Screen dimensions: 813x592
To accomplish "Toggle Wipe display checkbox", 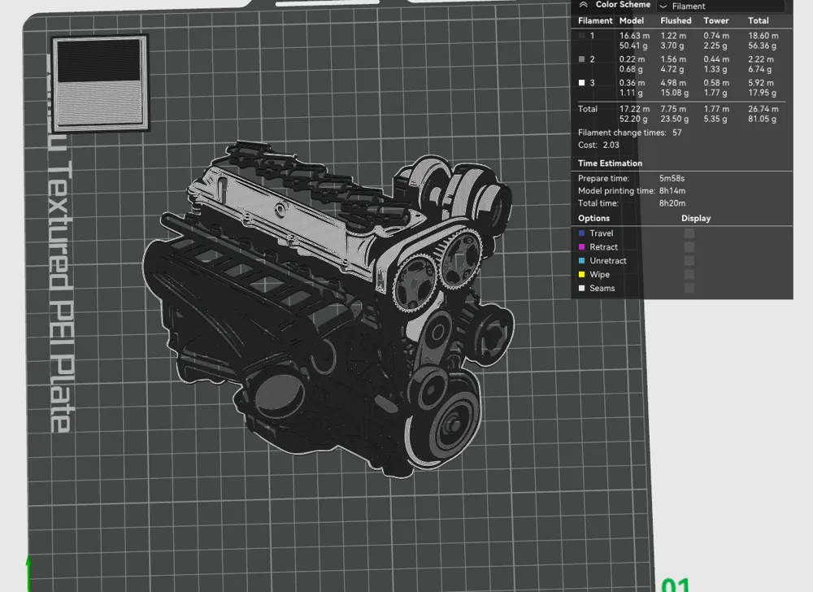I will click(x=689, y=274).
